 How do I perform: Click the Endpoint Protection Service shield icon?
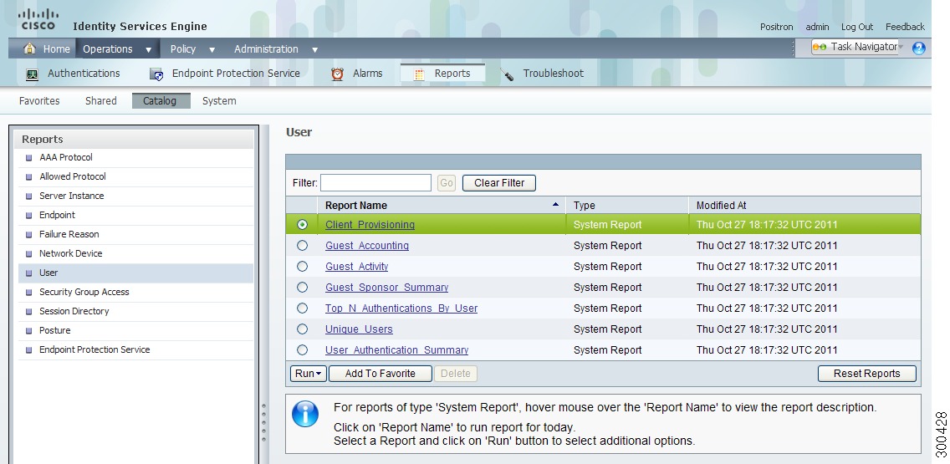click(x=156, y=74)
